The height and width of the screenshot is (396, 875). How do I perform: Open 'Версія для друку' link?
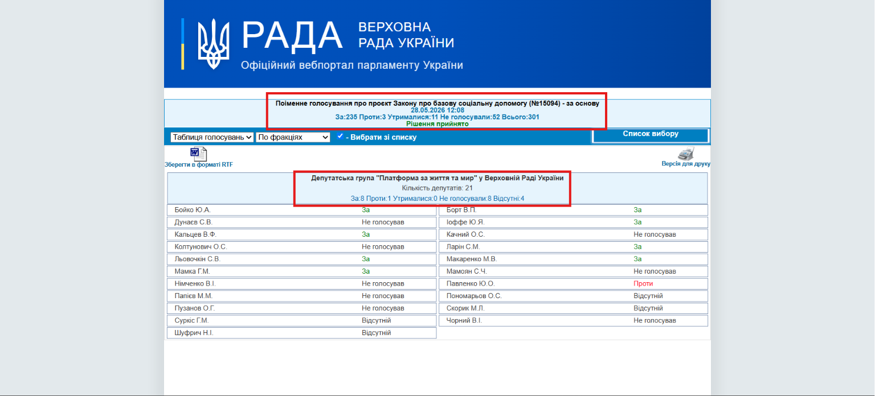point(686,164)
